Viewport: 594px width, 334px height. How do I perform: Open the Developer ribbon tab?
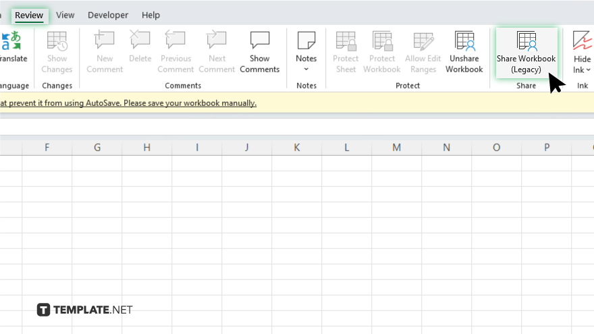tap(108, 15)
